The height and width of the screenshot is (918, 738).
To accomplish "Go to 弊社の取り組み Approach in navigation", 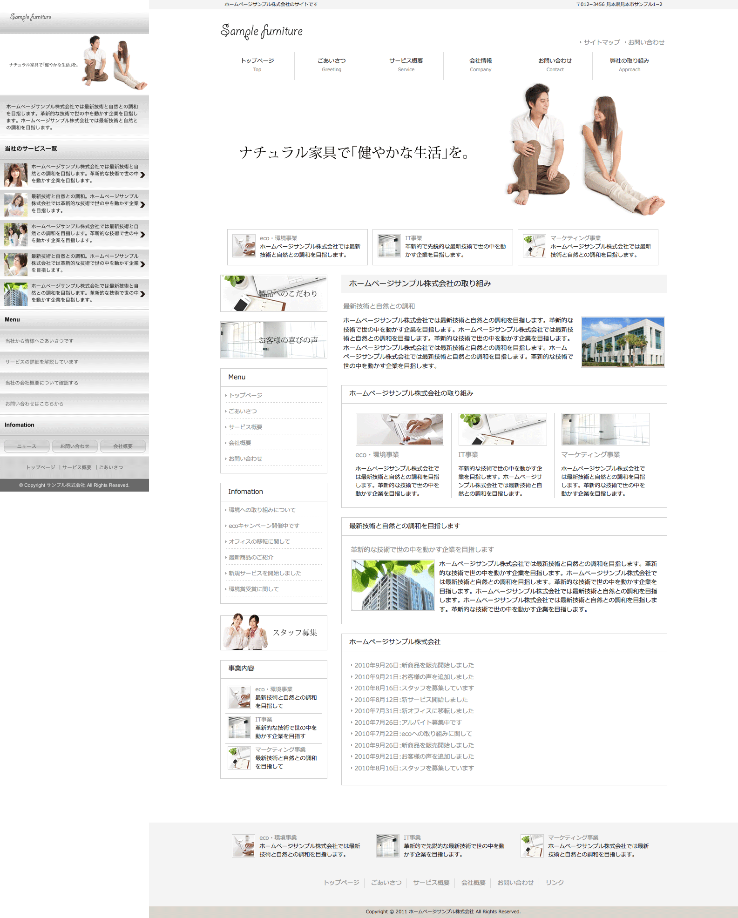I will pyautogui.click(x=630, y=65).
